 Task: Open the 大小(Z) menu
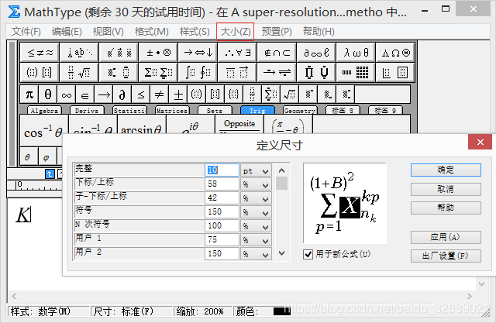pyautogui.click(x=236, y=32)
